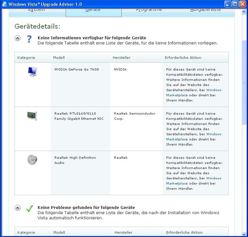Click the 'Hersteller' header in first table
Image resolution: width=248 pixels, height=237 pixels.
click(122, 58)
